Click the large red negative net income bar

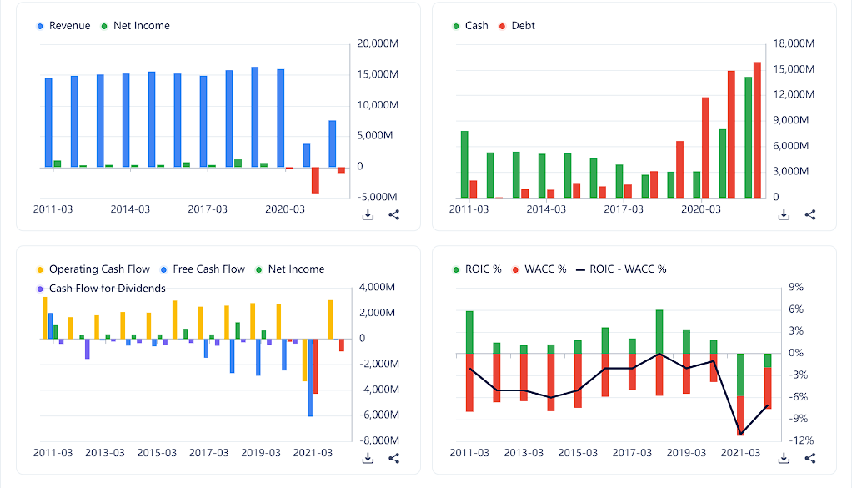click(x=315, y=180)
